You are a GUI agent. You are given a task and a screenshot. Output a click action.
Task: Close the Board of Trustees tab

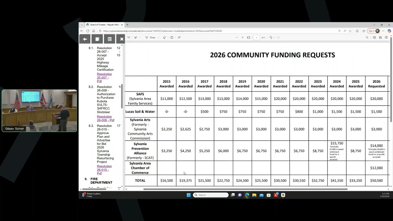click(122, 25)
